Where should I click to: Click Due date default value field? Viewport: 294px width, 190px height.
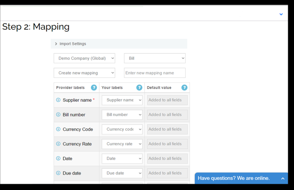(x=167, y=173)
